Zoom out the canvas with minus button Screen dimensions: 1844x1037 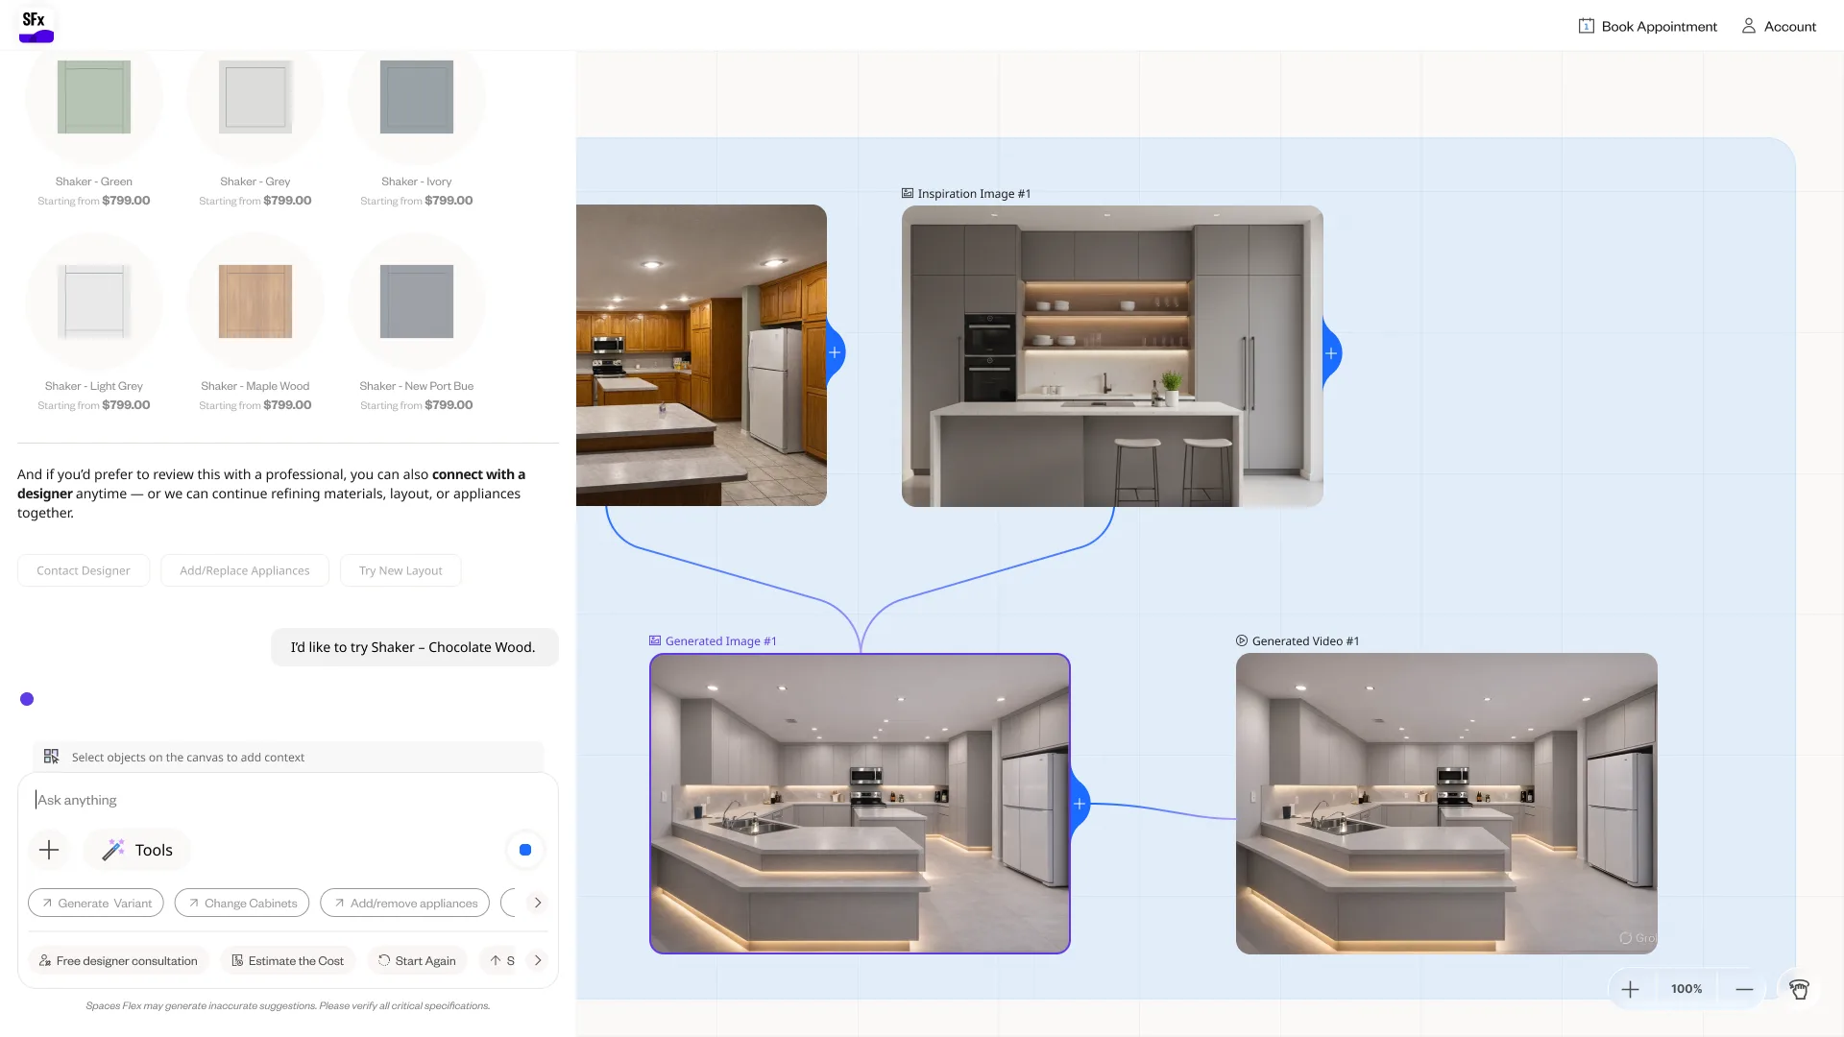[1745, 989]
